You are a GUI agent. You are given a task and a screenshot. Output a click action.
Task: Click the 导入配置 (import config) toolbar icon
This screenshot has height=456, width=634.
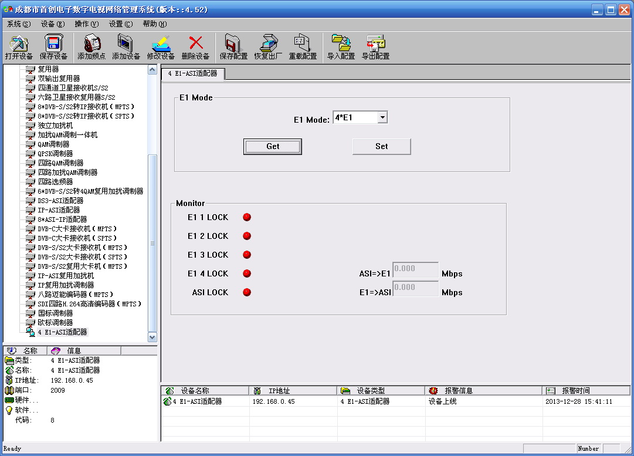[x=341, y=47]
